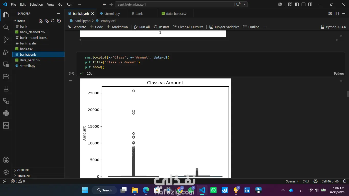
Task: Open the Copilot chat icon
Action: pos(239,4)
